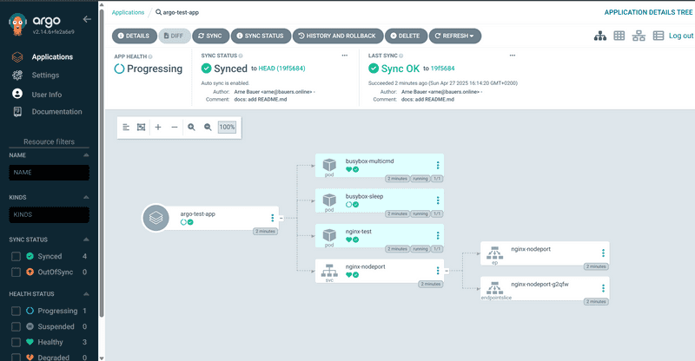Click the fit-to-screen toolbar icon

tap(141, 127)
